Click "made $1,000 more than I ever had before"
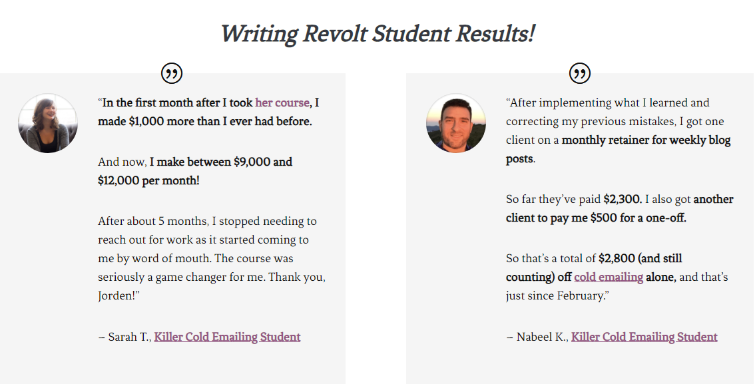The height and width of the screenshot is (384, 755). (x=204, y=121)
